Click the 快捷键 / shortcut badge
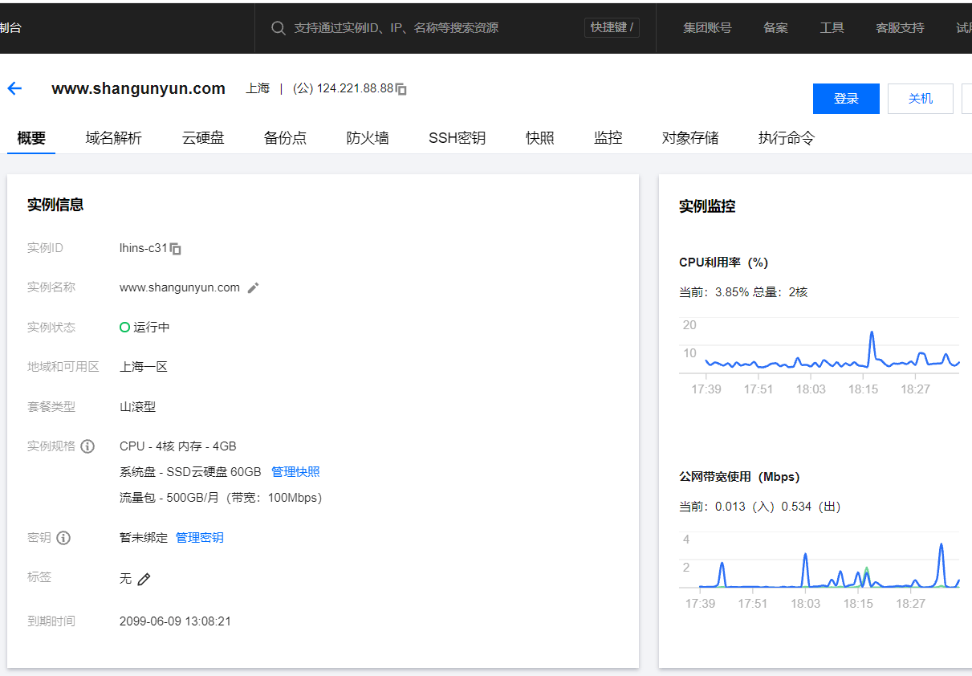Image resolution: width=972 pixels, height=676 pixels. pos(612,28)
